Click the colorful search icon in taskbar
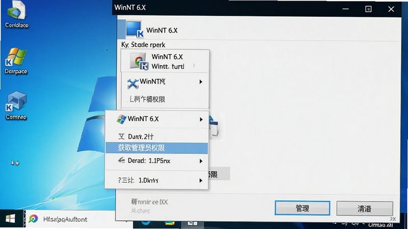This screenshot has width=408, height=229. (x=33, y=219)
